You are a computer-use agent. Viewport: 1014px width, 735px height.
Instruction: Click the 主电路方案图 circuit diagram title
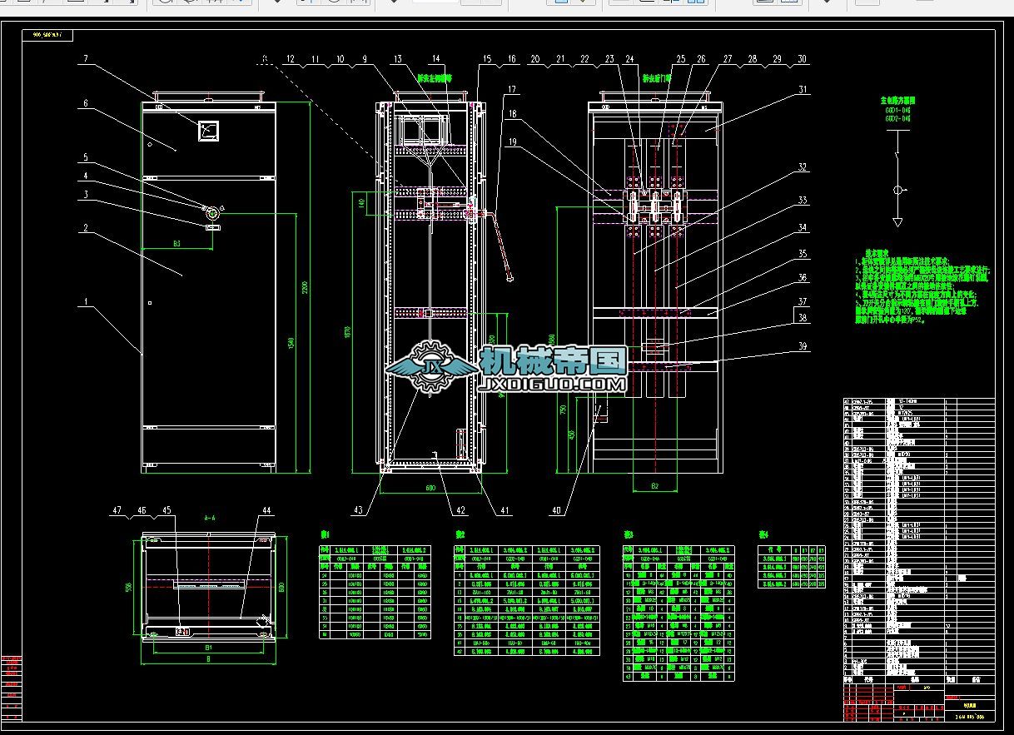898,100
